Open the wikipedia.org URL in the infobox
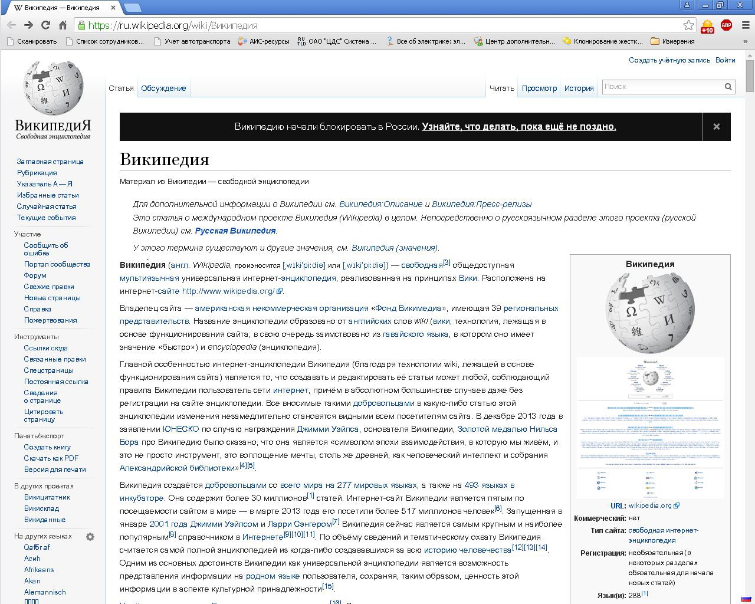The height and width of the screenshot is (604, 755). (650, 505)
